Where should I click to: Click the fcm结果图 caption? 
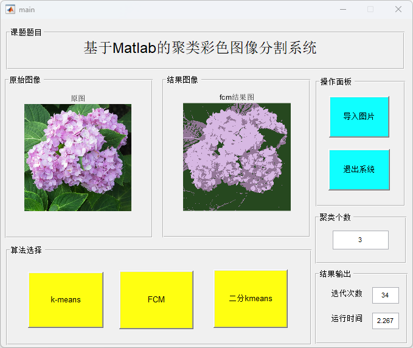tap(237, 97)
